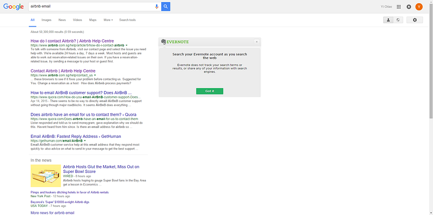Hide private results globe icon

point(398,20)
